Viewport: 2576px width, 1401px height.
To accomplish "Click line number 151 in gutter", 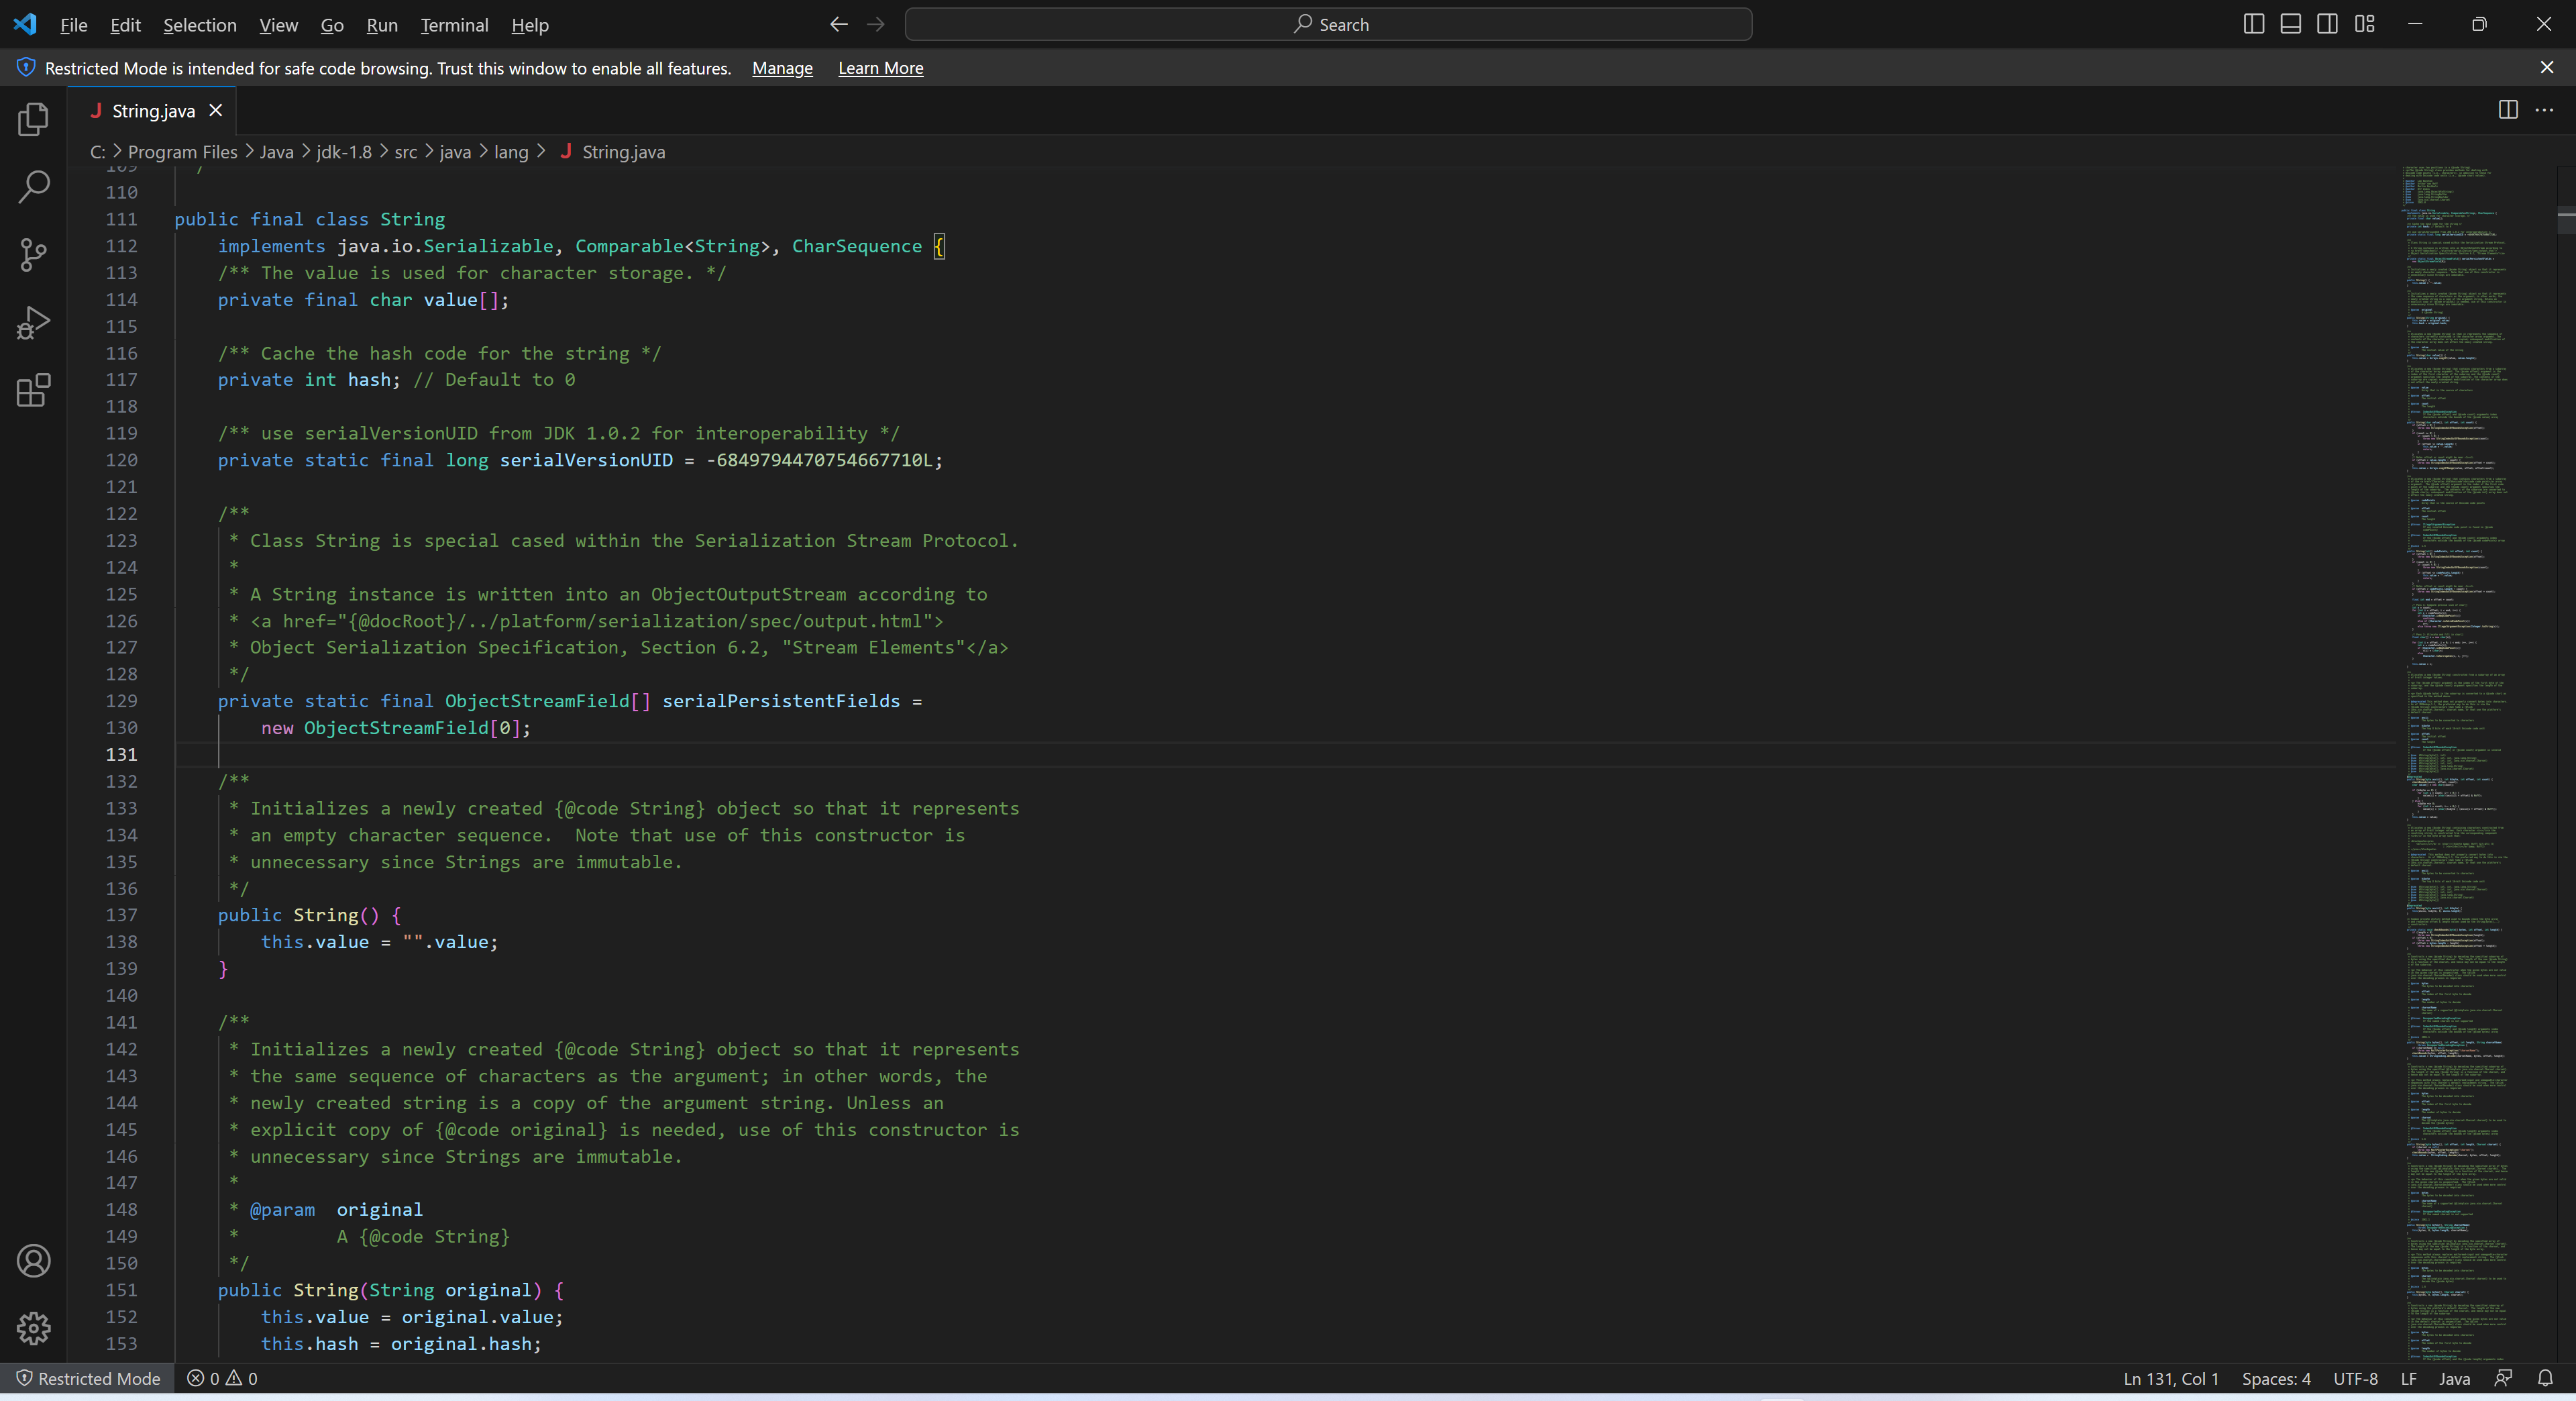I will pyautogui.click(x=121, y=1290).
